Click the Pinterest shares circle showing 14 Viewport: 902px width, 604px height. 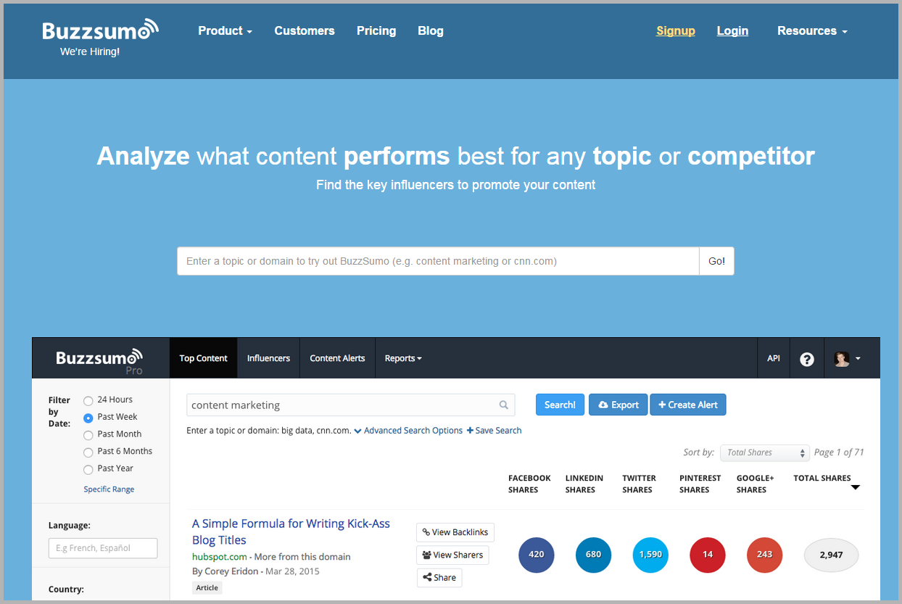click(708, 555)
